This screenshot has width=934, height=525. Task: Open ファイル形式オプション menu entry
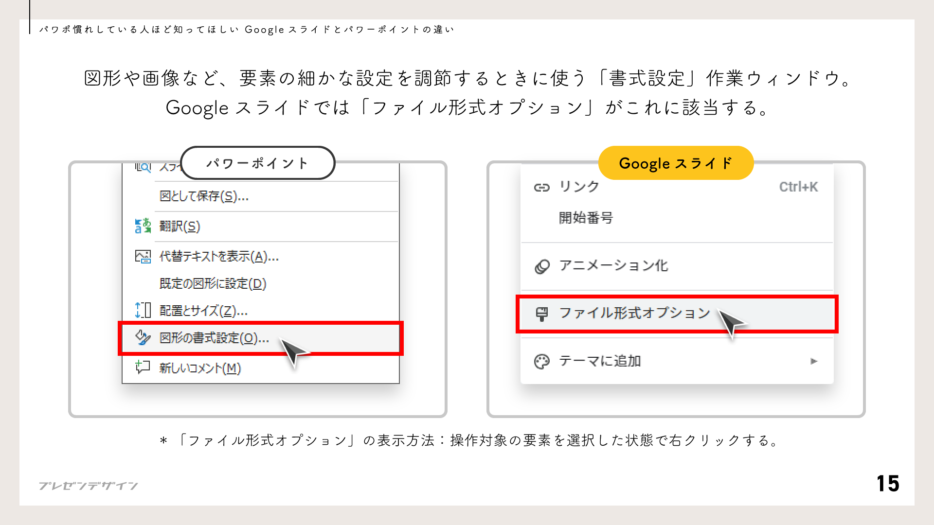point(677,314)
